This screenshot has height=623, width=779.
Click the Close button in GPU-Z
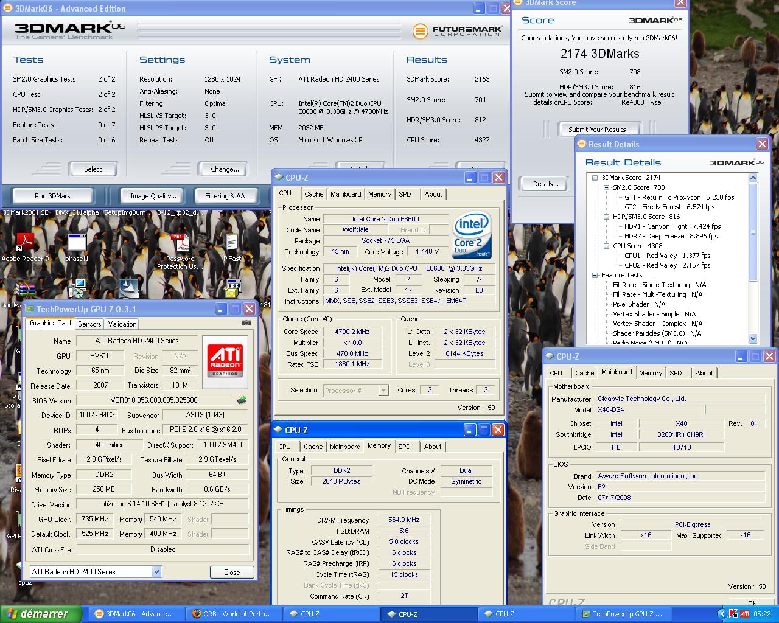coord(232,572)
